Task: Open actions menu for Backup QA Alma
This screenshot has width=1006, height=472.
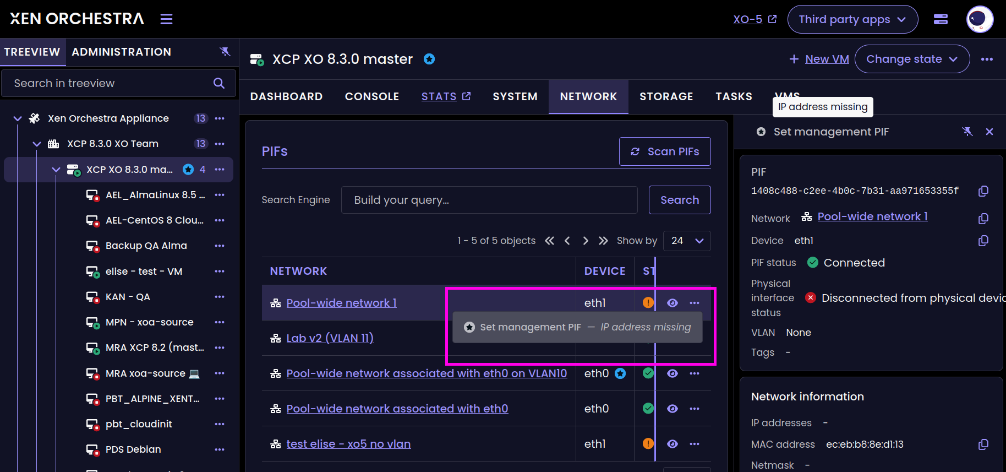Action: click(x=220, y=246)
